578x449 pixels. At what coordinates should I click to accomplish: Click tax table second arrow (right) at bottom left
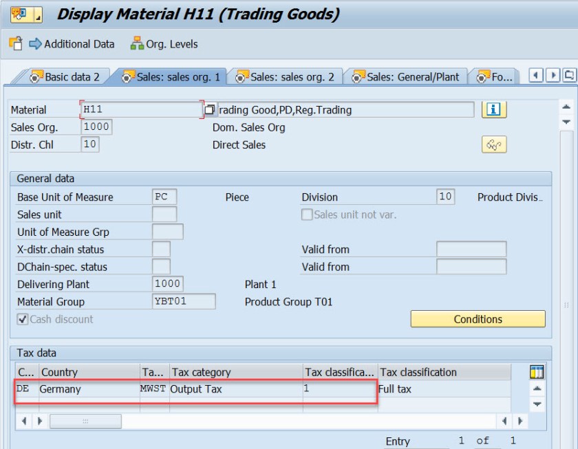[40, 421]
